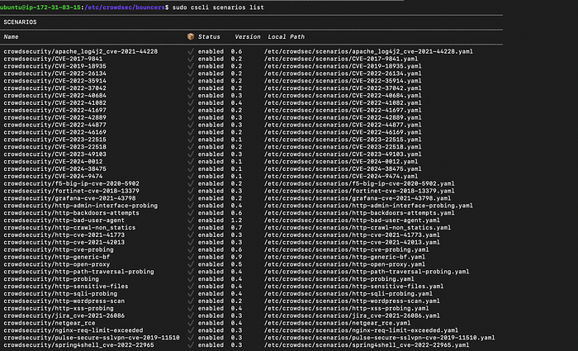The width and height of the screenshot is (578, 351).
Task: Select crowdsecurity/http-sensitive-files name
Action: (66, 287)
